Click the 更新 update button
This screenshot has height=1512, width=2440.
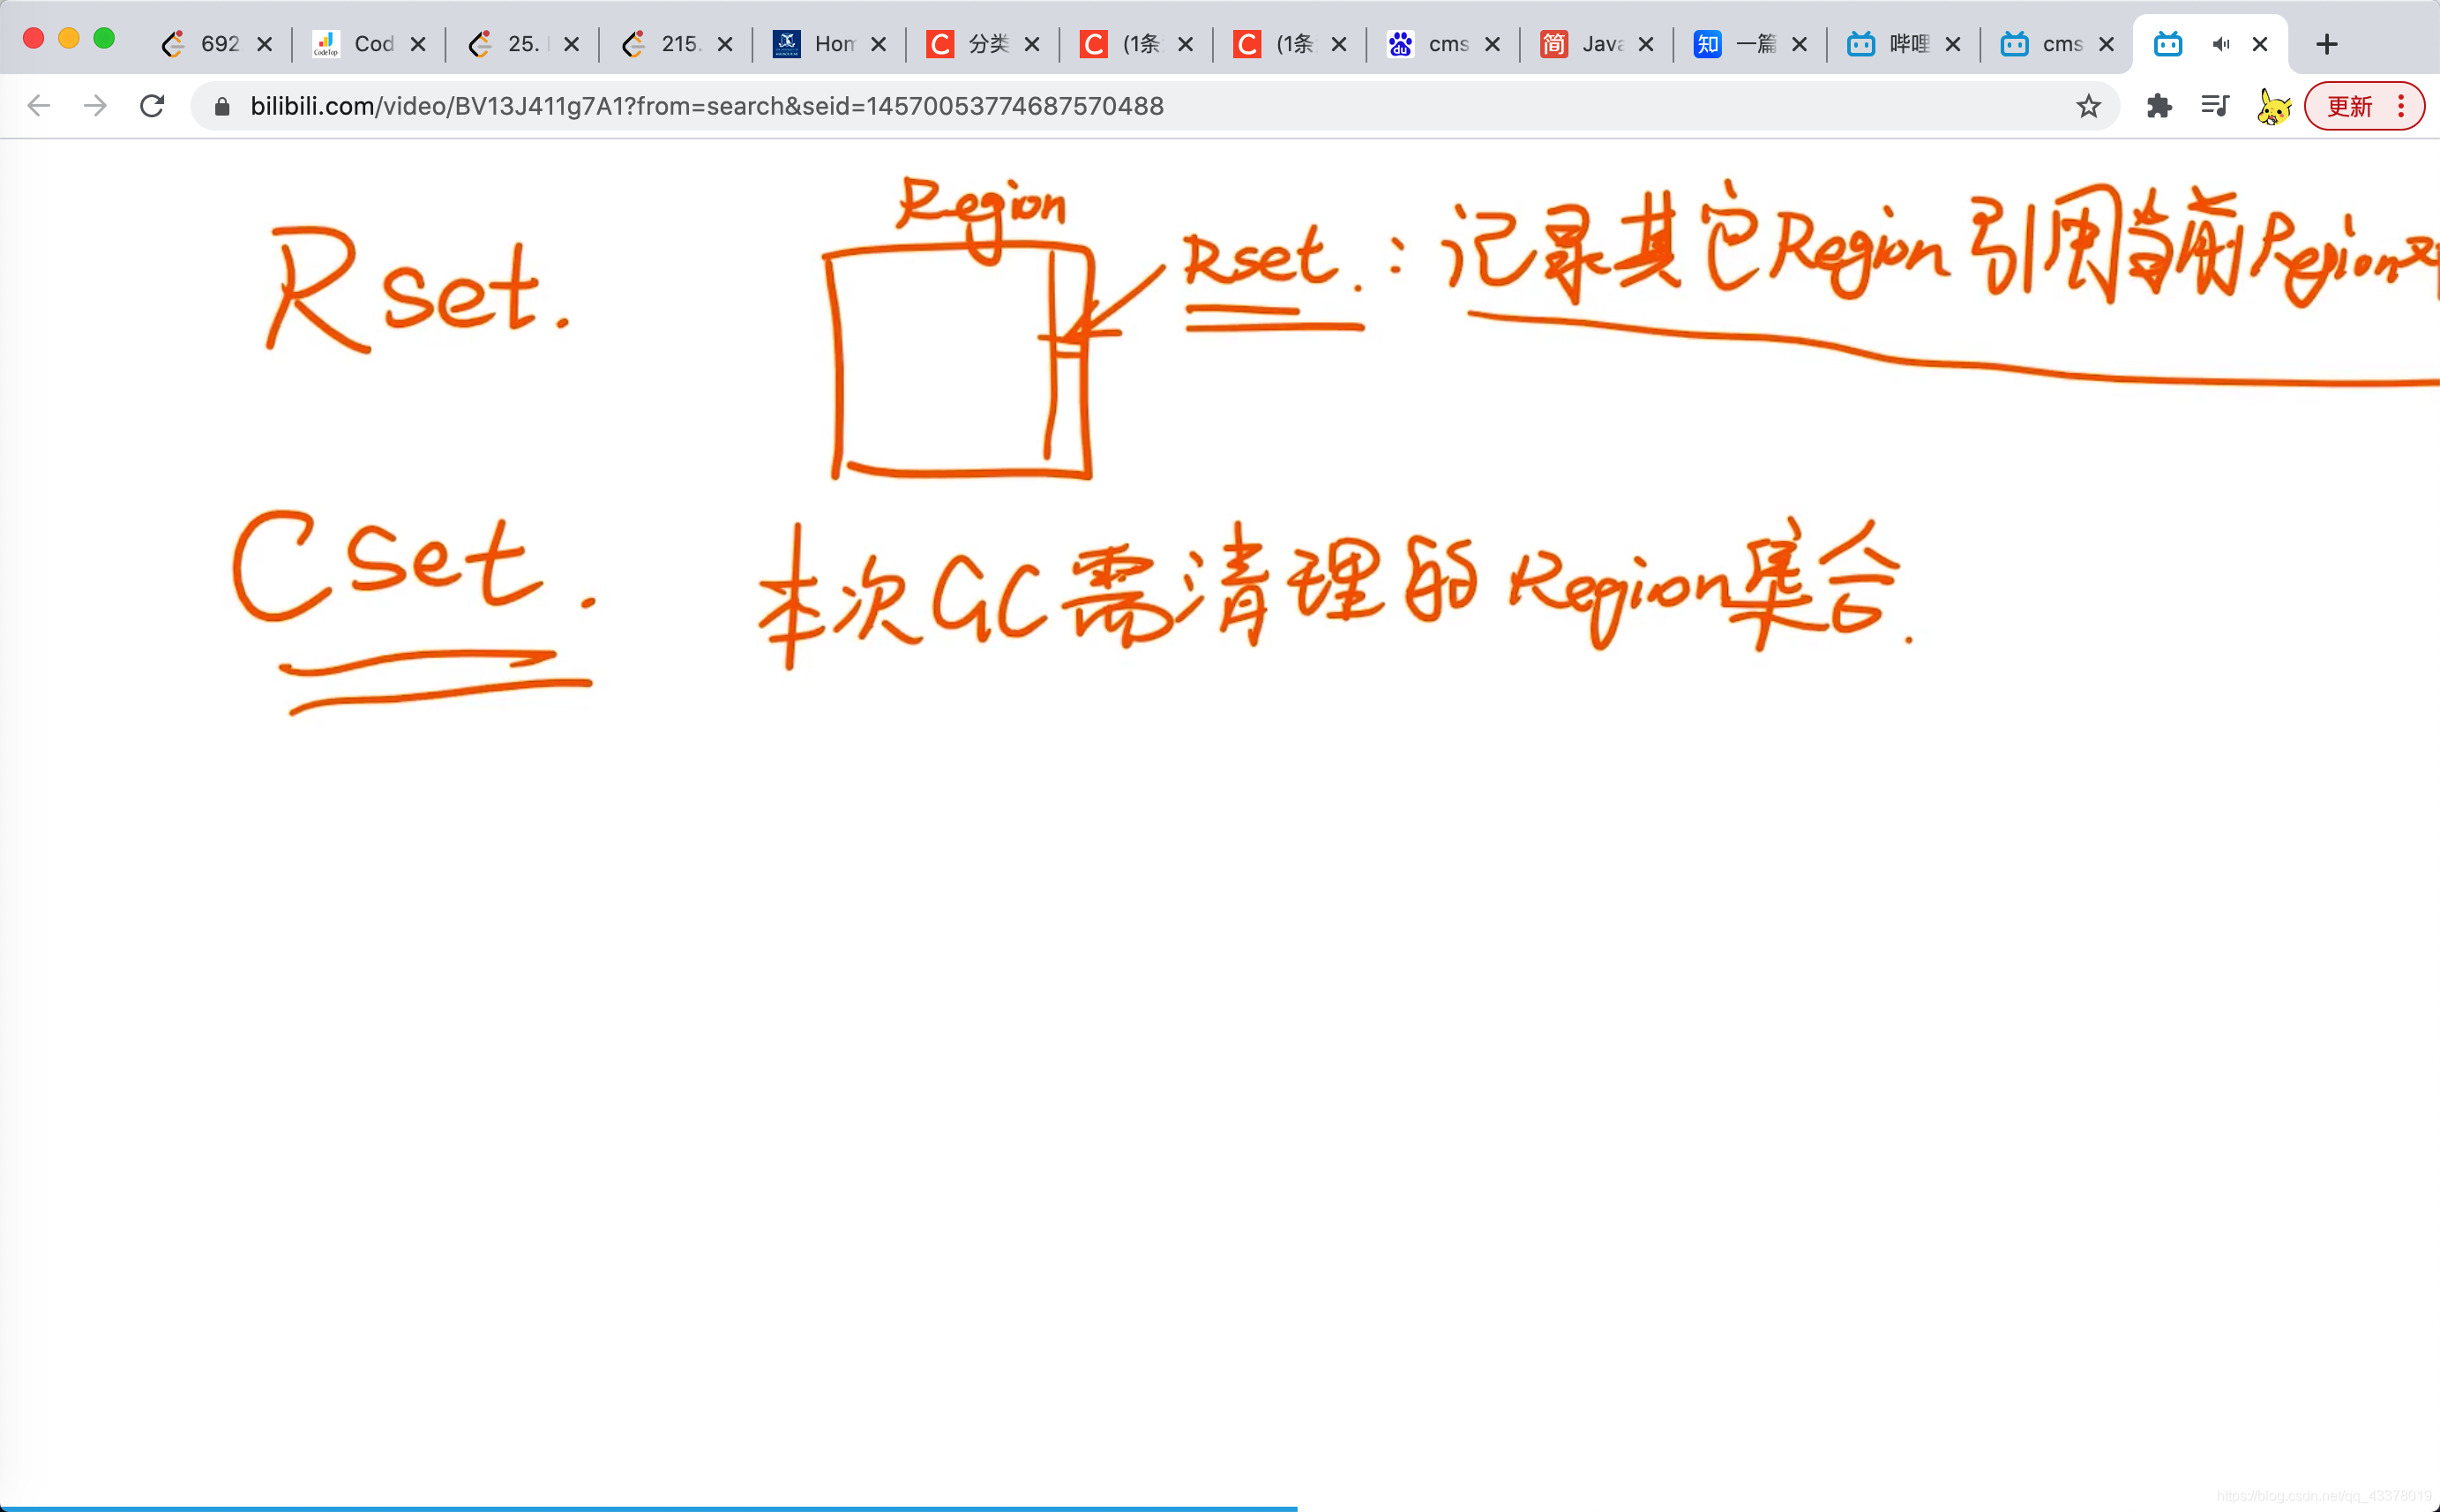(x=2349, y=106)
